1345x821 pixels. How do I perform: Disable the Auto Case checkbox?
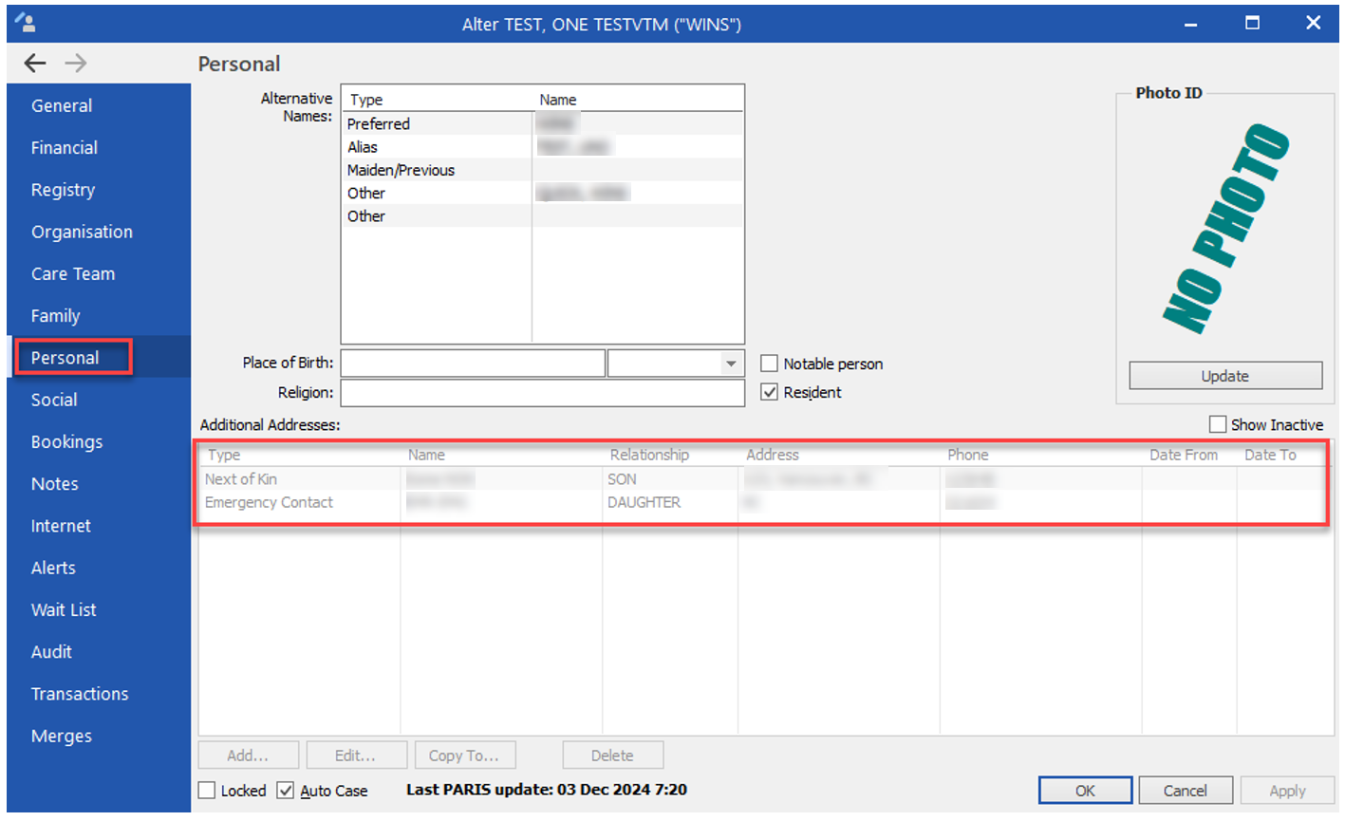[286, 791]
